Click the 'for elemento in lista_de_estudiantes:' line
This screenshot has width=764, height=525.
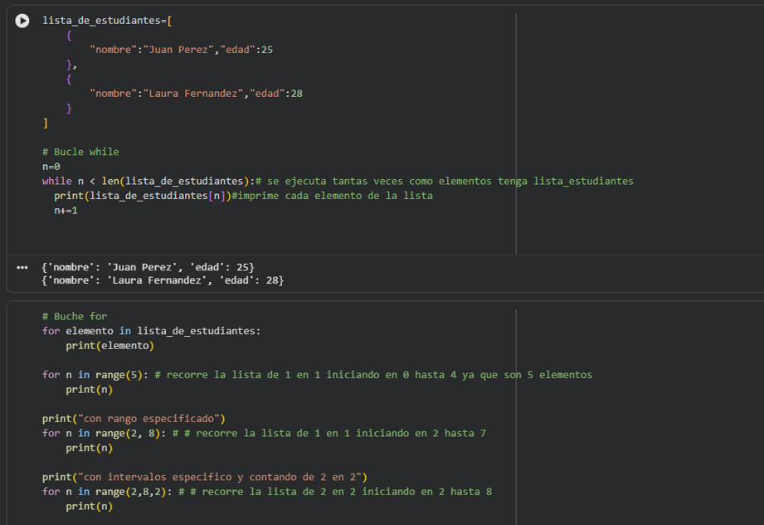point(152,331)
